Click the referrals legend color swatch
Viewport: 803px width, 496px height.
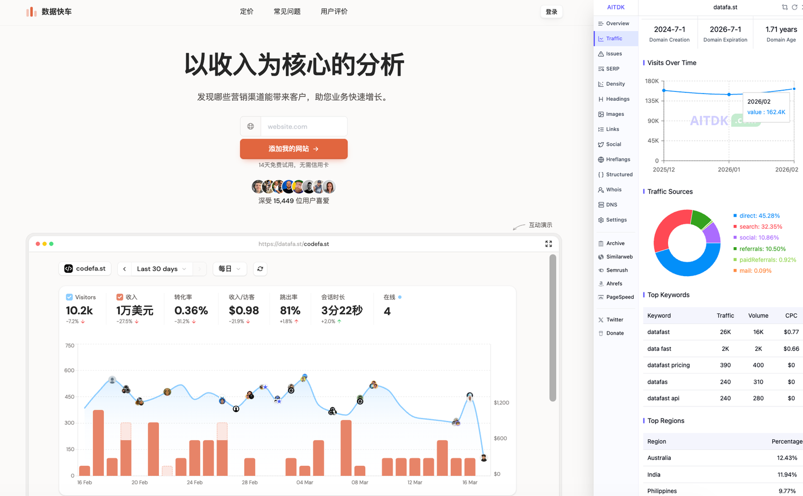(x=735, y=249)
